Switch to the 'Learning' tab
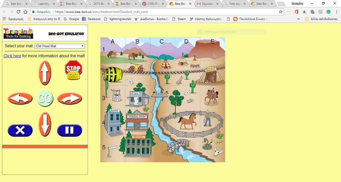341x182 pixels. (44, 4)
